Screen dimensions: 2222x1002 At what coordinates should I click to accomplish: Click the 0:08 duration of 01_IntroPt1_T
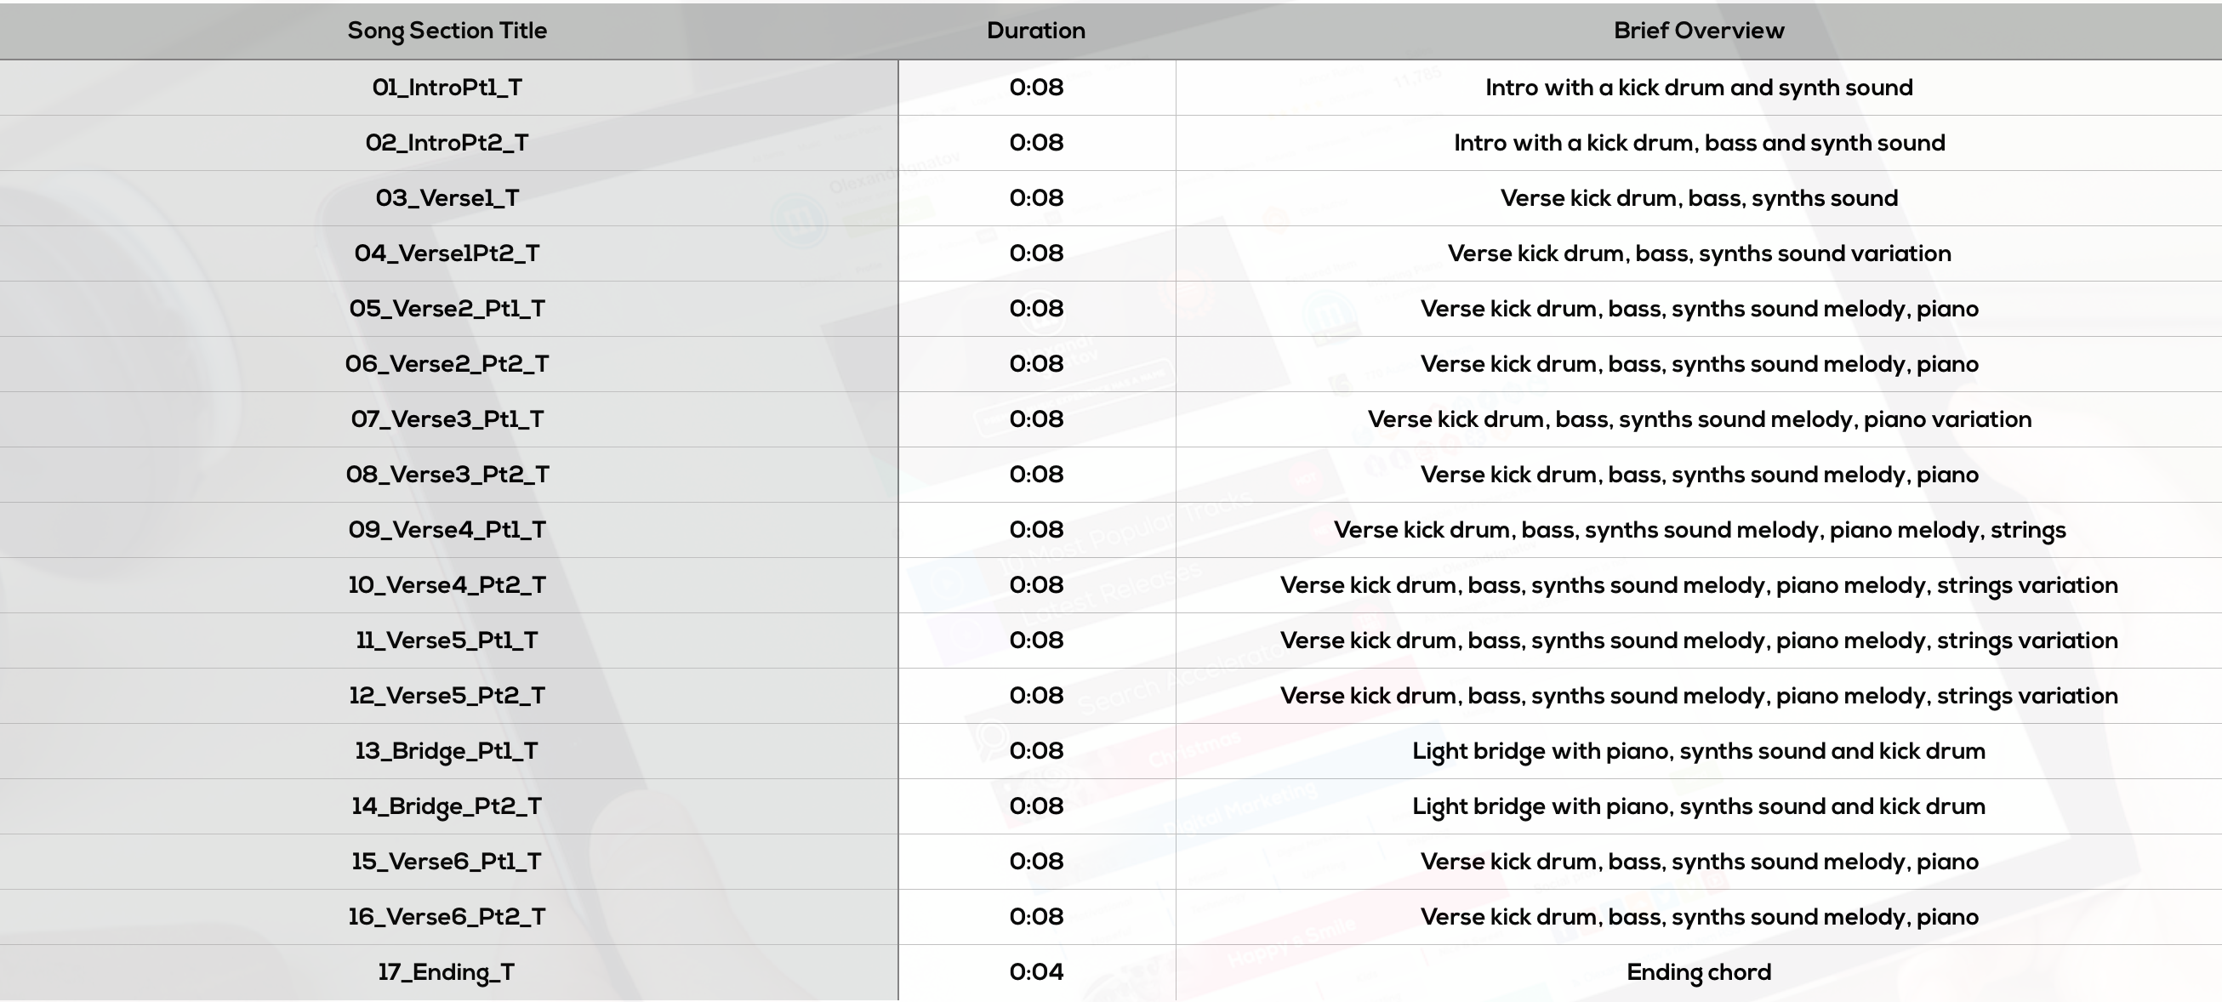[x=1036, y=87]
